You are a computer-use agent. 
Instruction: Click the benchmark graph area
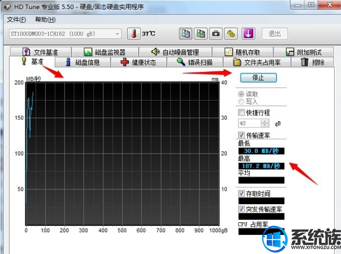click(x=122, y=154)
